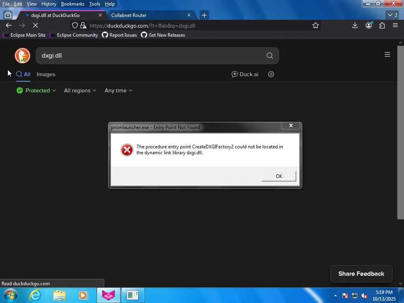404x303 pixels.
Task: Switch to Images results
Action: pos(46,75)
